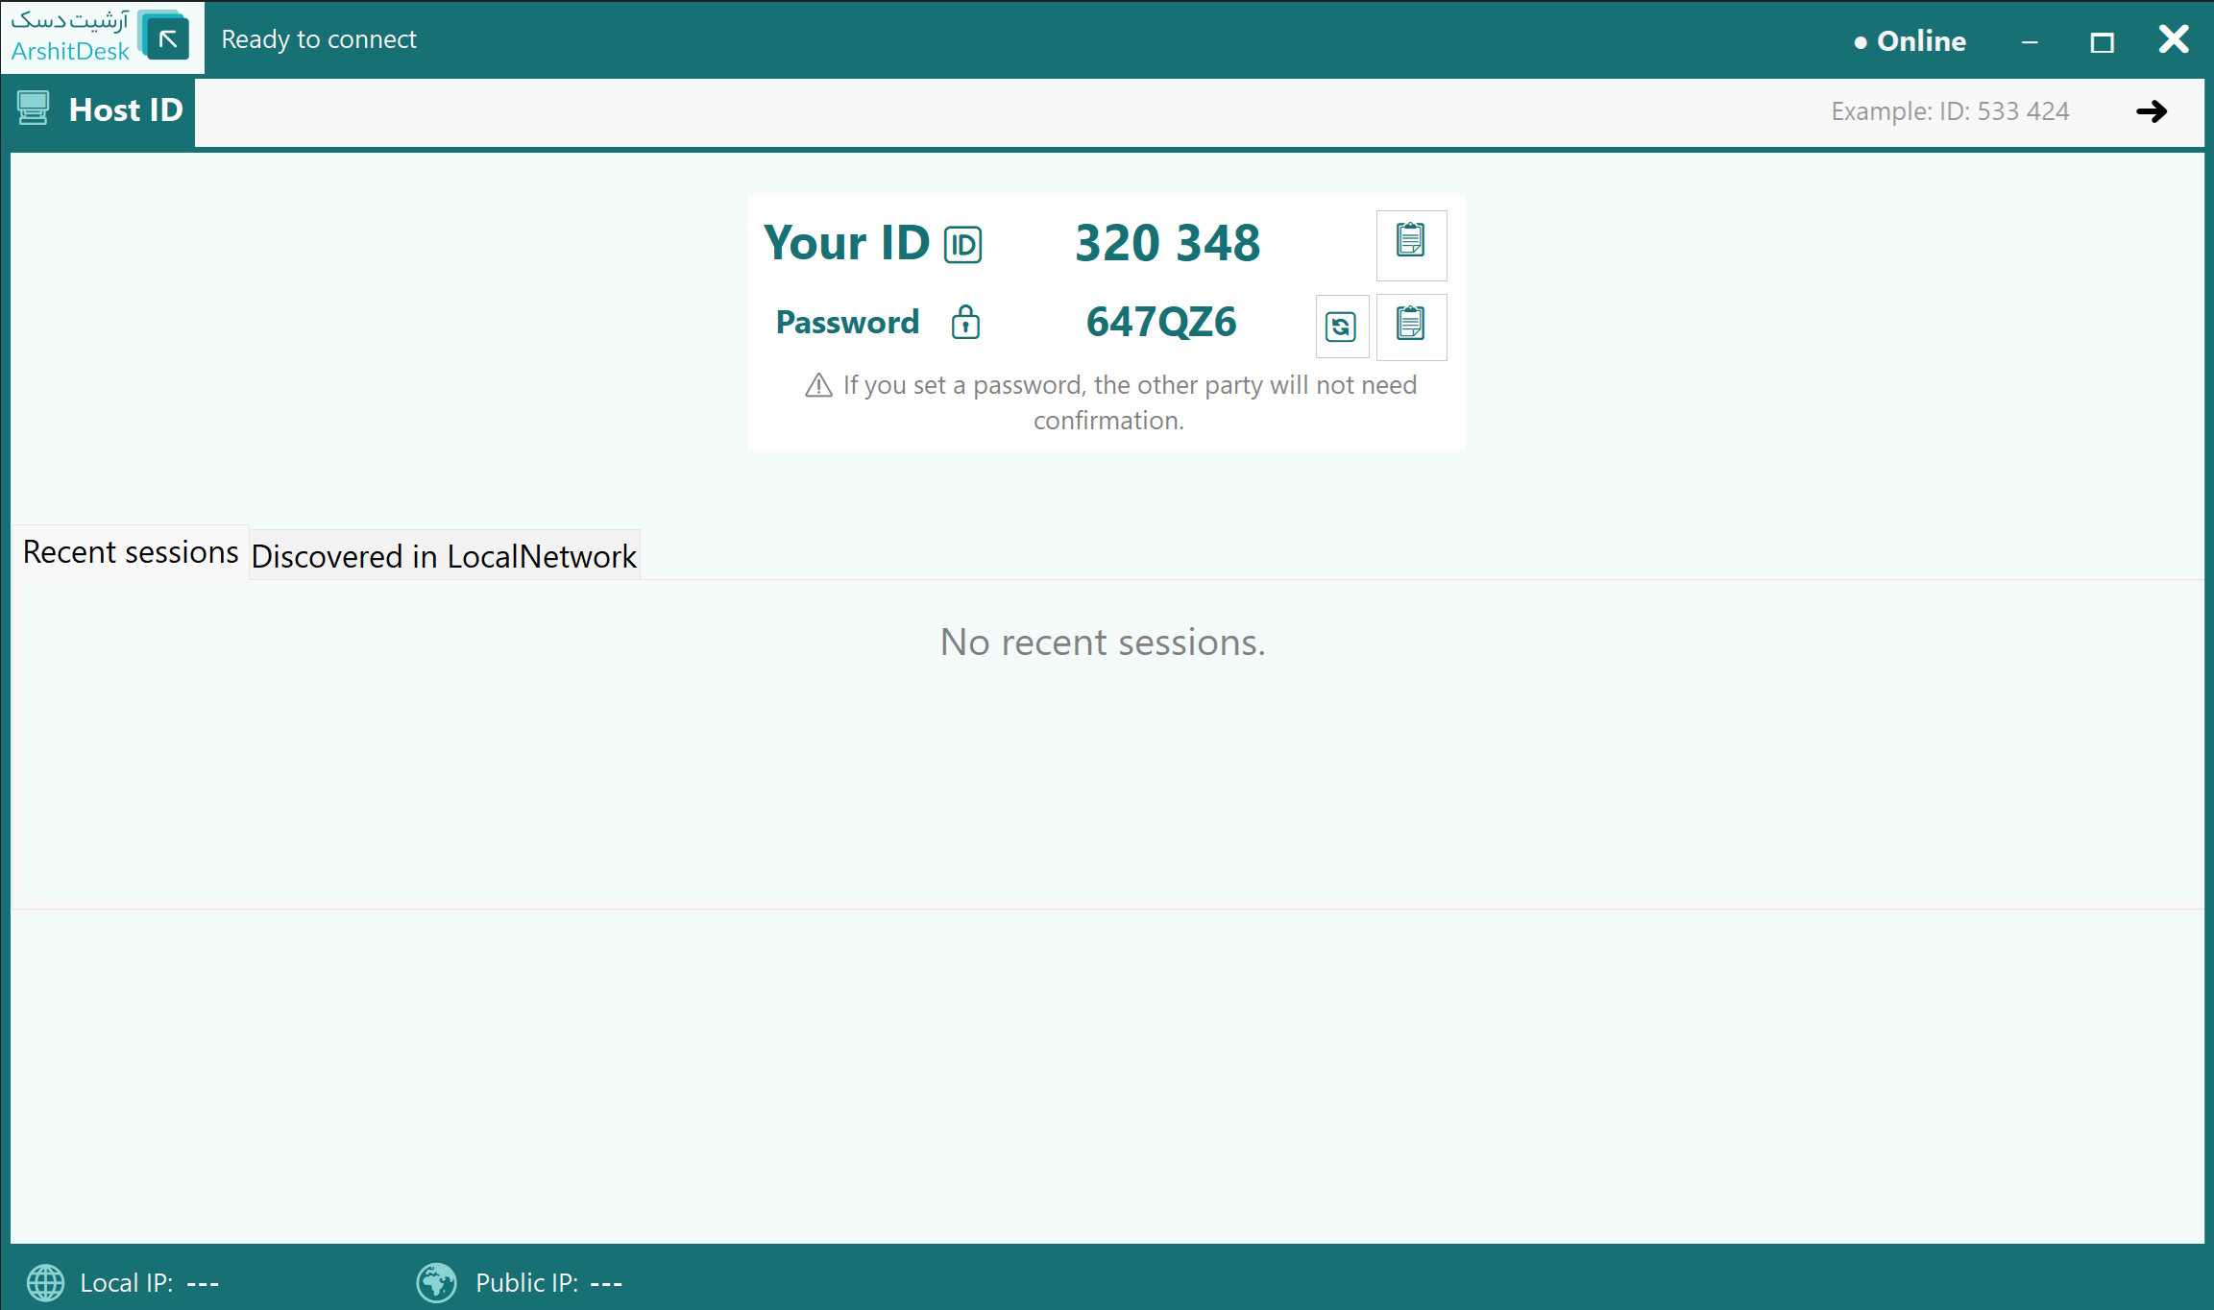Select the password value 647QZ6

[1161, 322]
